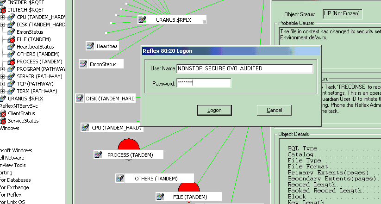This screenshot has height=204, width=381.
Task: Select FILE (TANDEM) in the tree
Action: [x=33, y=39]
